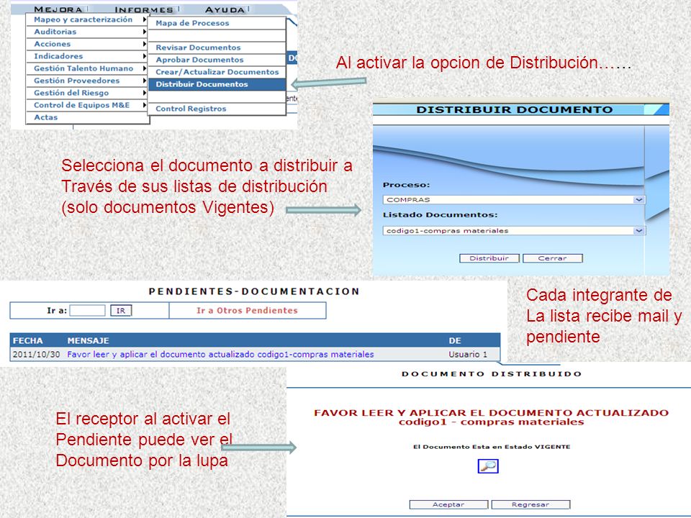Image resolution: width=691 pixels, height=518 pixels.
Task: Open the Acciones submenu entry
Action: pyautogui.click(x=87, y=44)
